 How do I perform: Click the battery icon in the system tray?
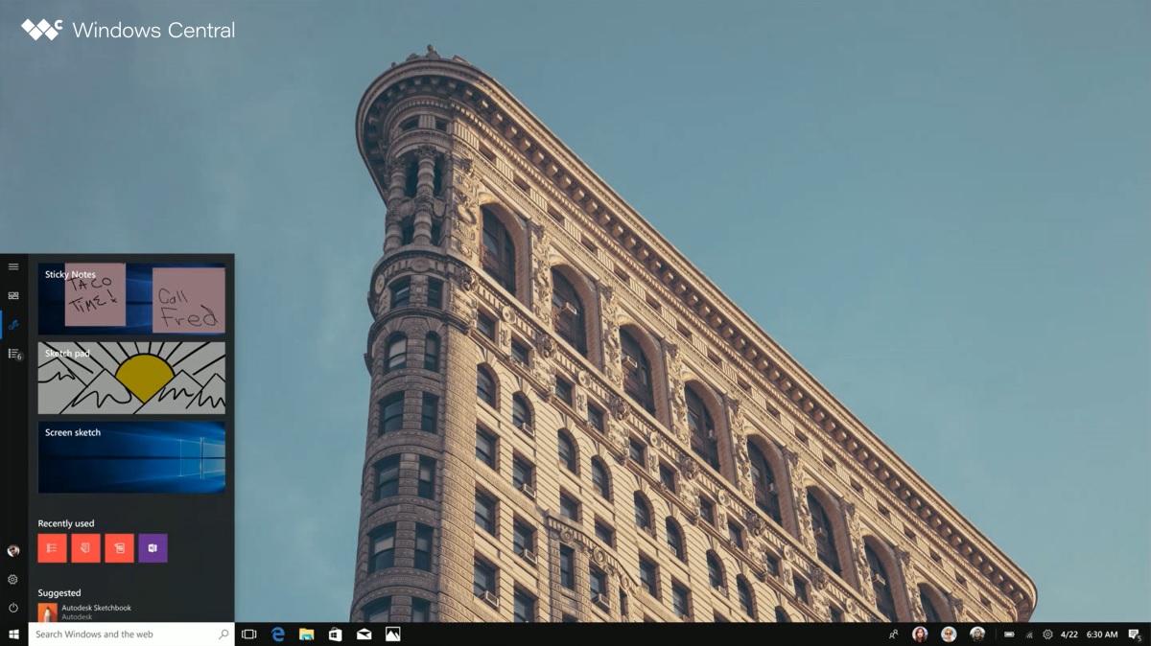1009,634
